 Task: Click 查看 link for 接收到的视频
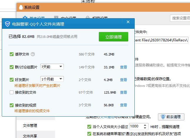click(124, 105)
